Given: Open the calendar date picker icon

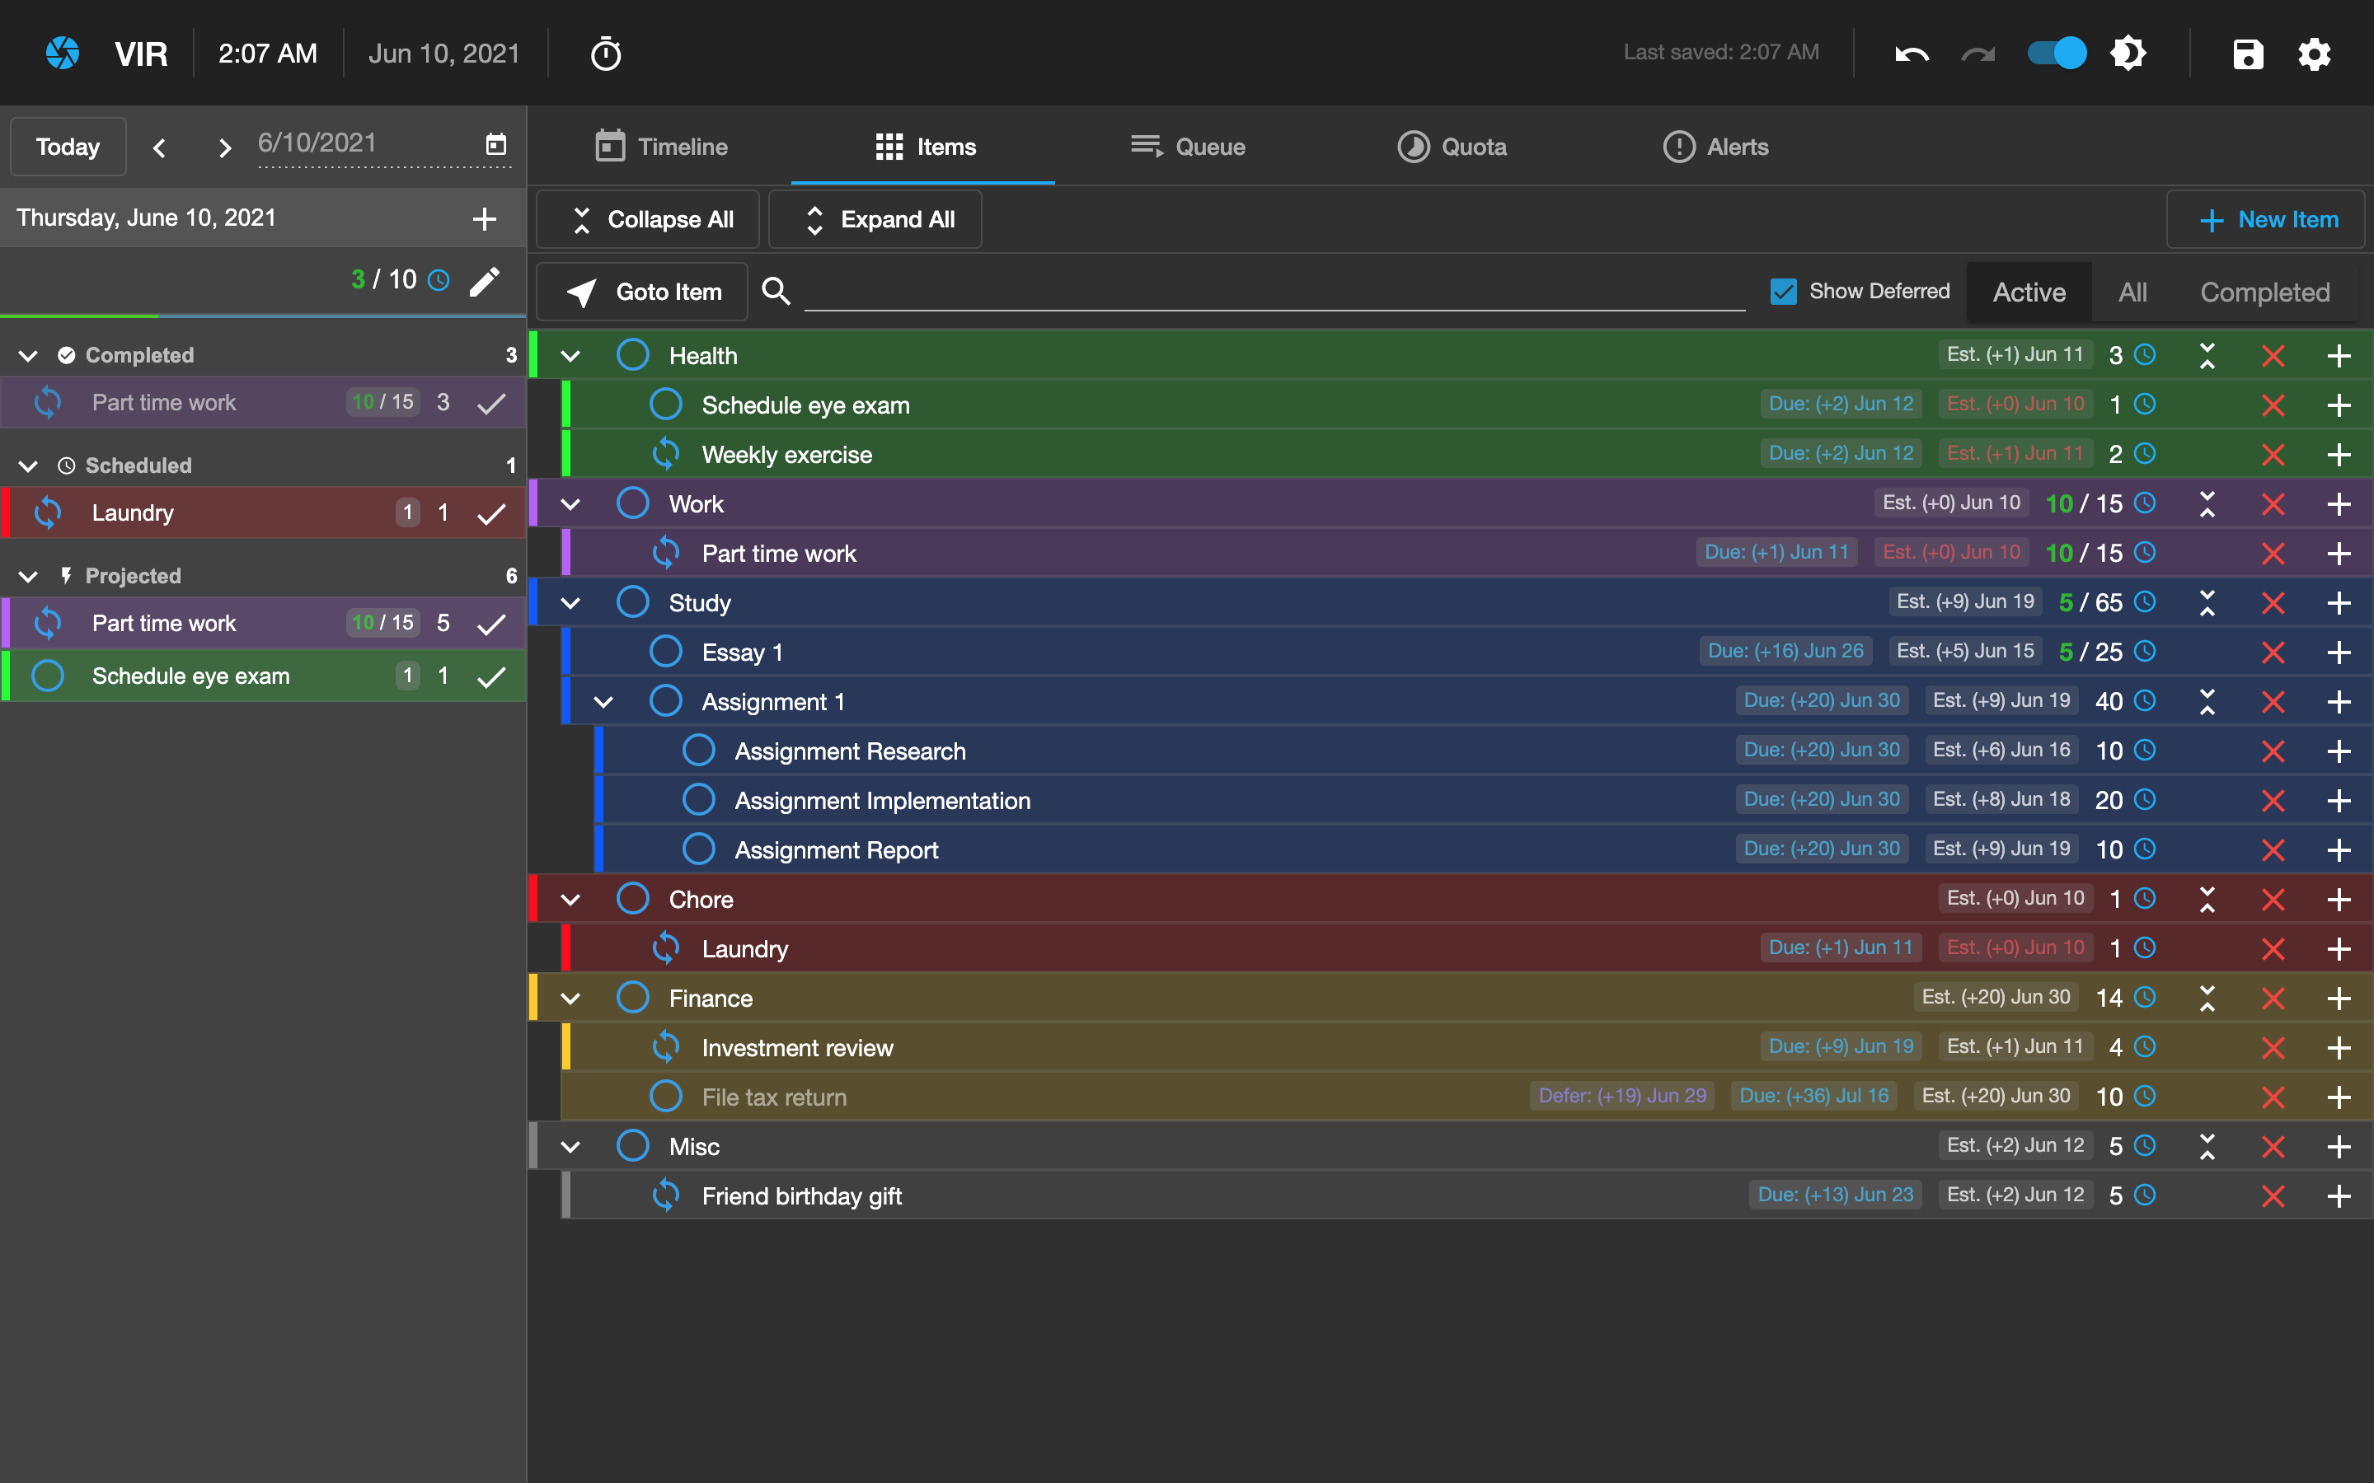Looking at the screenshot, I should pos(496,144).
